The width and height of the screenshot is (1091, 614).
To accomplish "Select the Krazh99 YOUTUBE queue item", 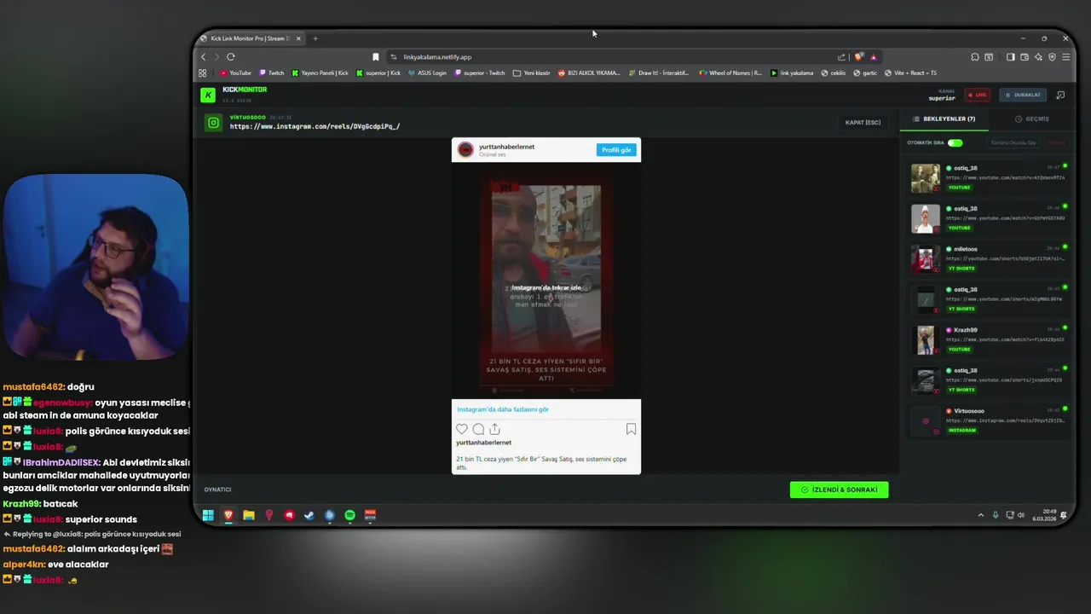I will tap(989, 339).
